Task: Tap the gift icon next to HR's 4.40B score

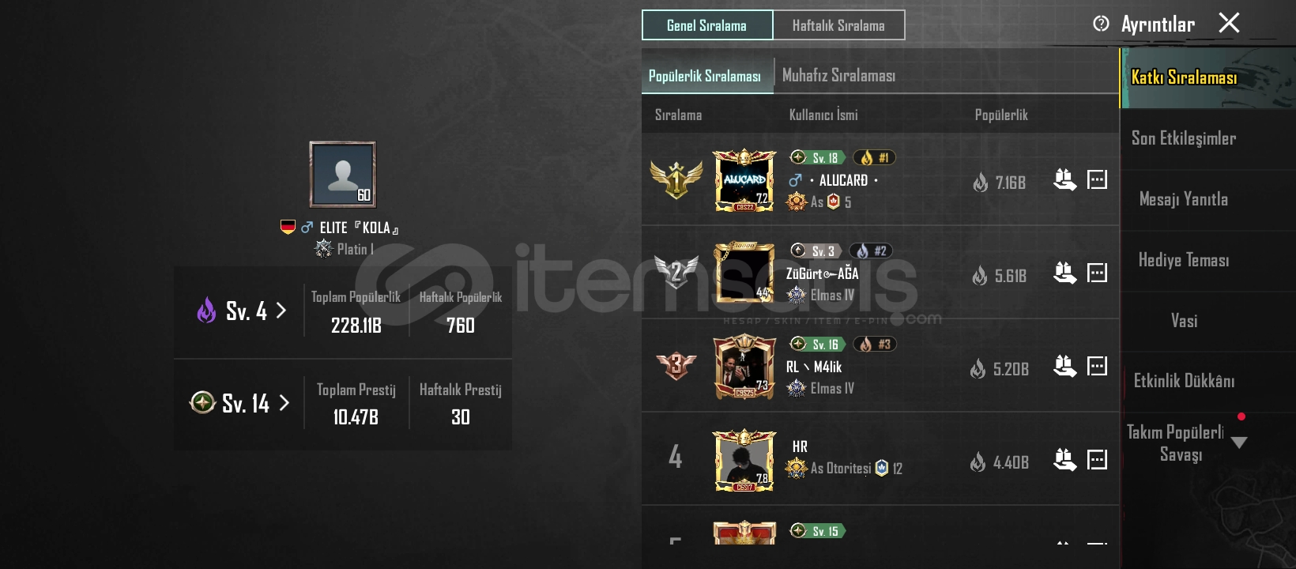Action: pos(1064,459)
